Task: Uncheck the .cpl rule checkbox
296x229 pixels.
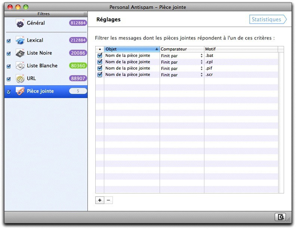Action: [x=100, y=62]
